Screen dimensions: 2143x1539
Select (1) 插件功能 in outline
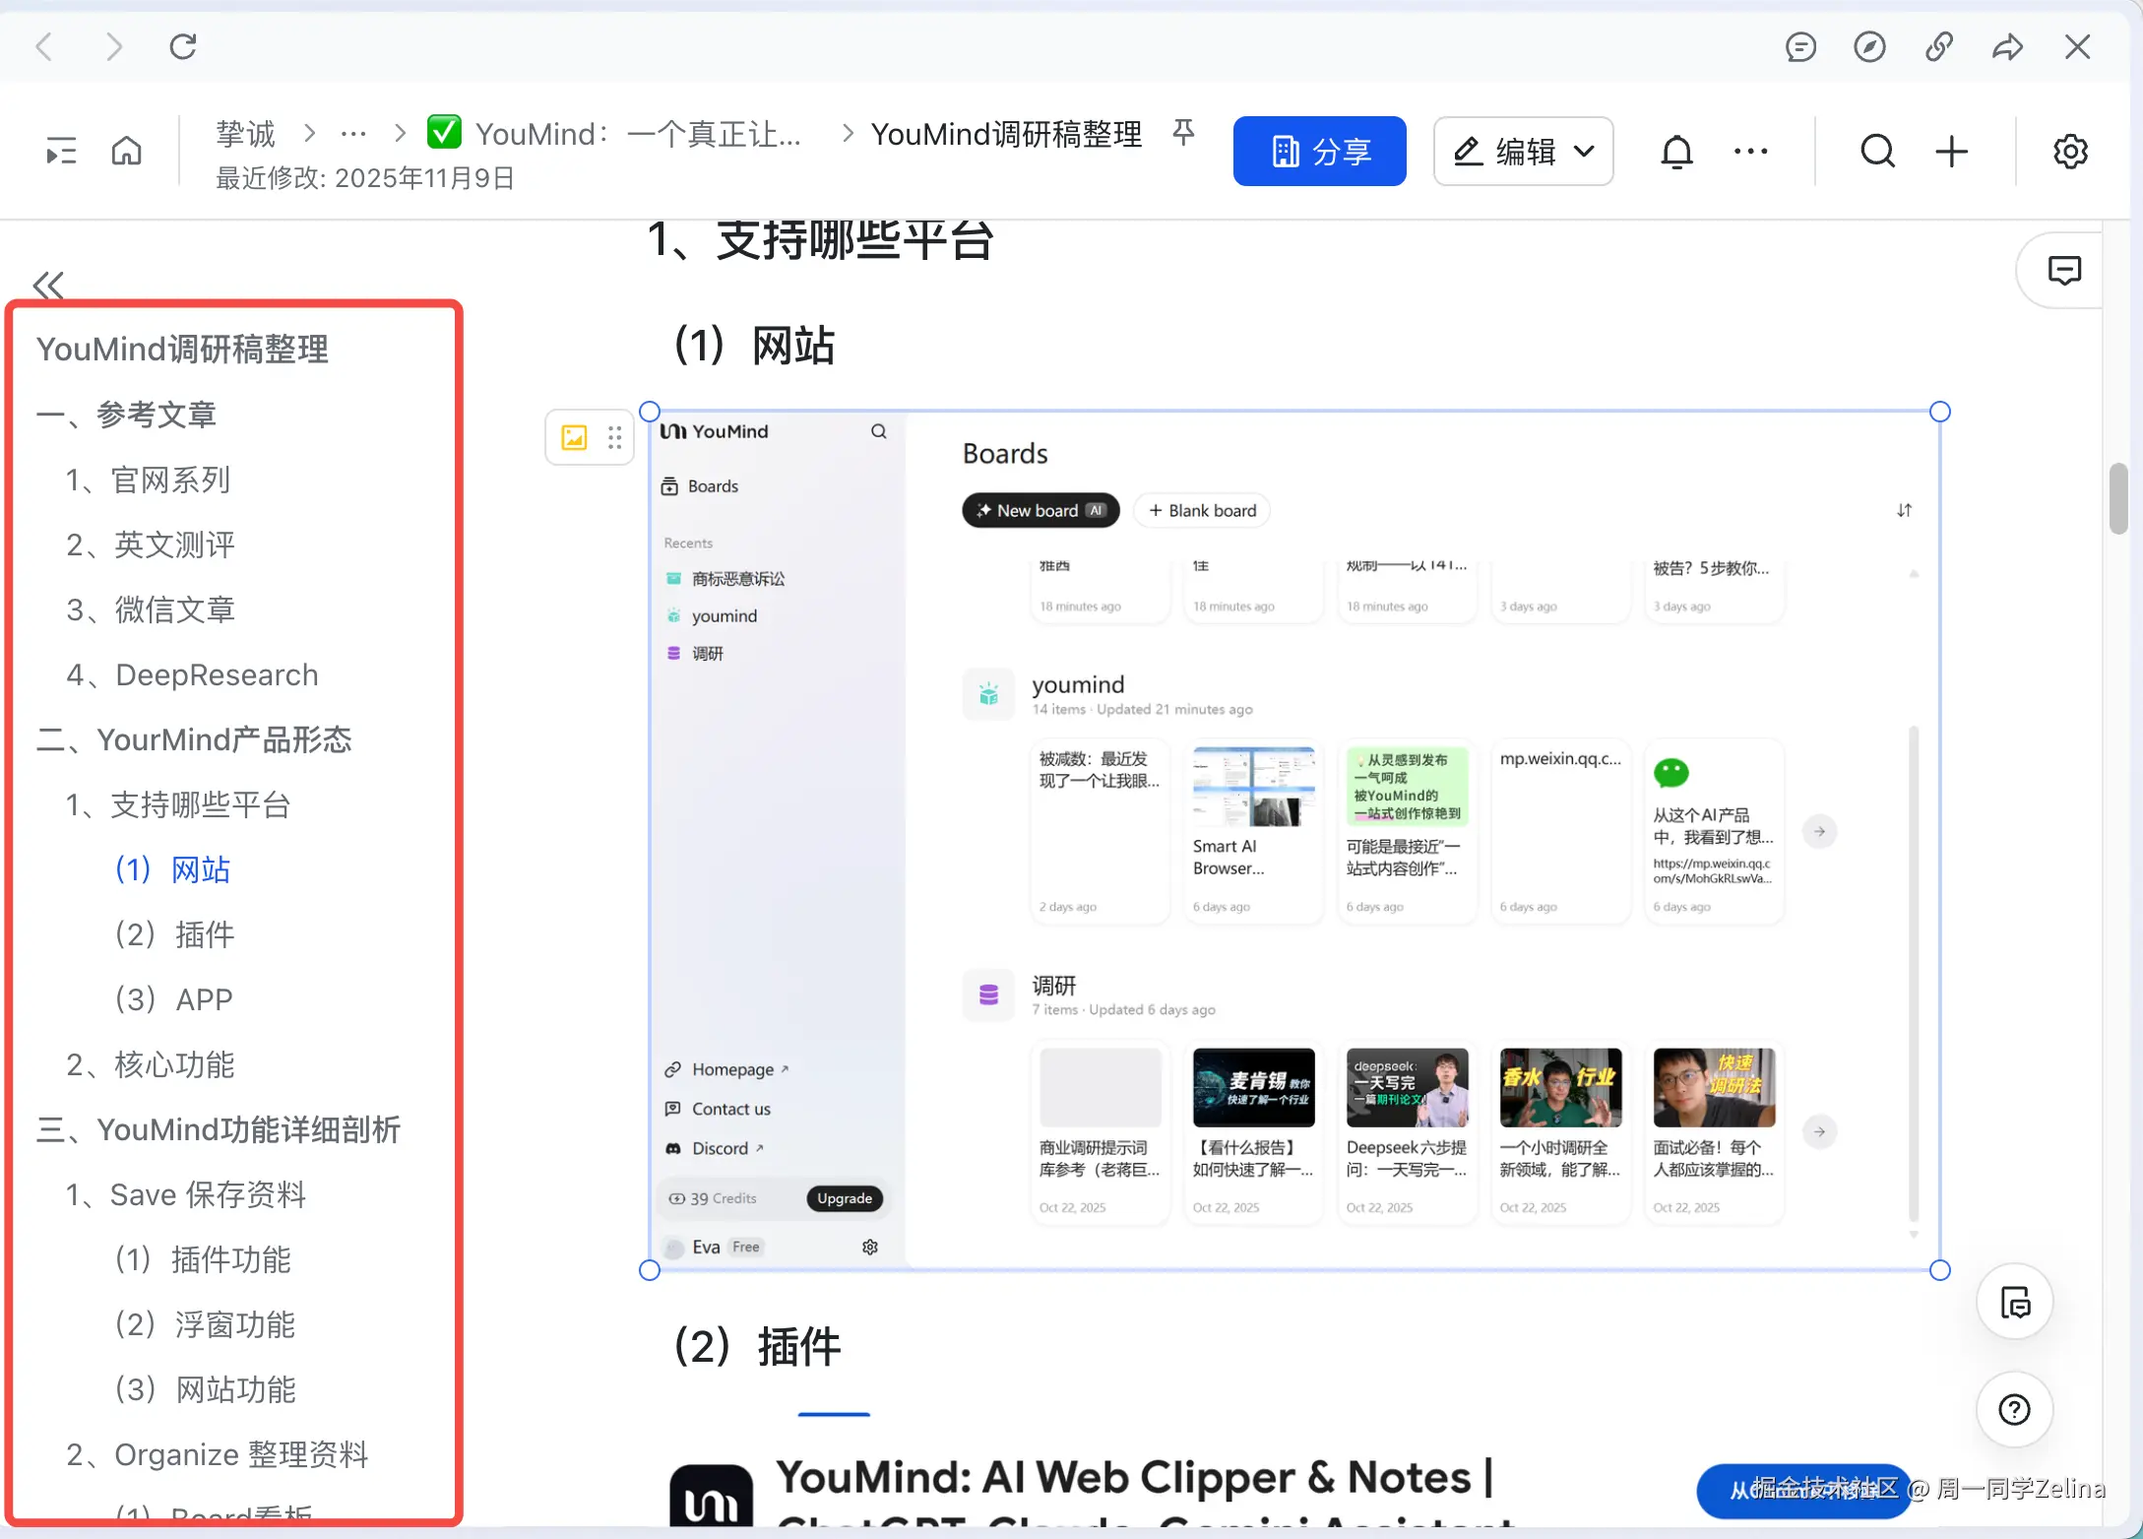pos(203,1259)
